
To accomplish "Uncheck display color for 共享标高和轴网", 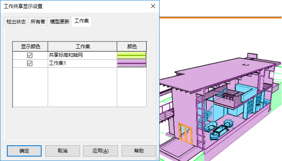I will (29, 55).
